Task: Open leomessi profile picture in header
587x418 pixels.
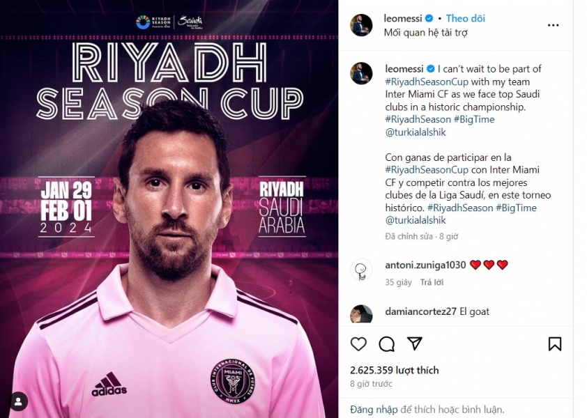Action: tap(361, 25)
